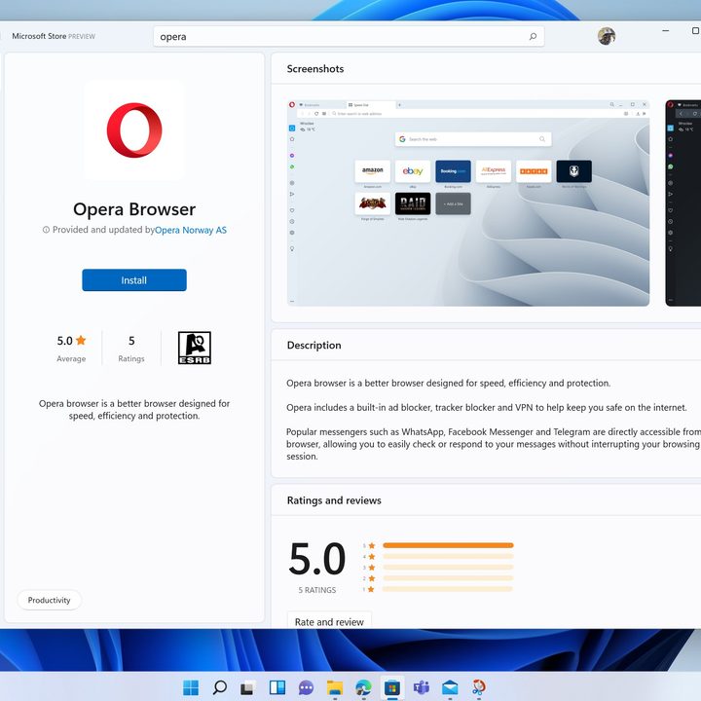The height and width of the screenshot is (701, 701).
Task: Click the orange star next to 5.0 Average
Action: [x=81, y=340]
